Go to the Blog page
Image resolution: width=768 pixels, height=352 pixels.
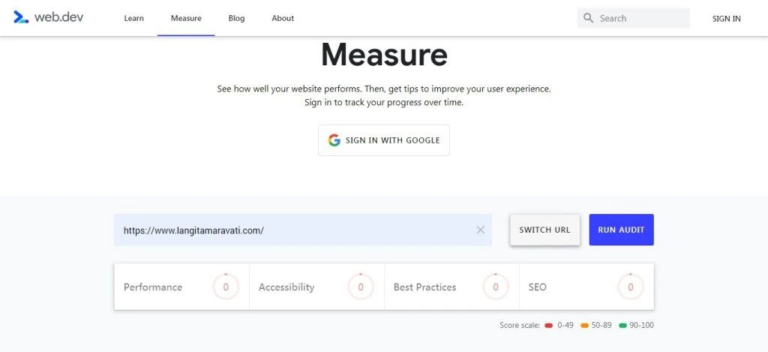(236, 18)
